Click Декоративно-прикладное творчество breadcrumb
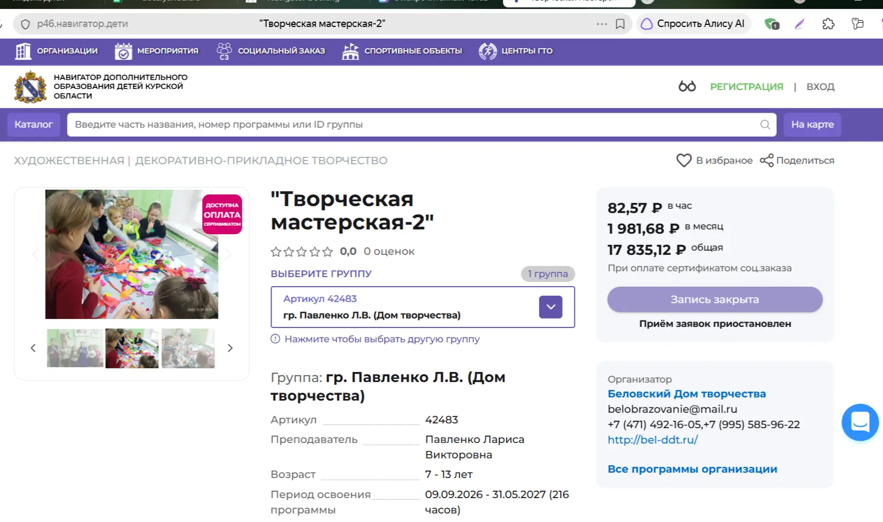Viewport: 883px width, 522px height. tap(261, 161)
